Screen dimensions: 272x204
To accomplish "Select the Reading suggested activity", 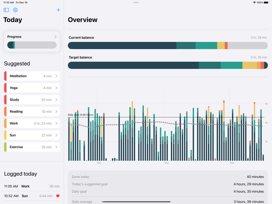I will [32, 112].
